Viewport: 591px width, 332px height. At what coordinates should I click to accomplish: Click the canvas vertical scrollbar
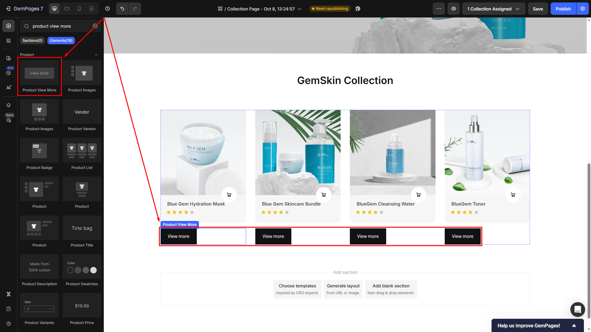(x=589, y=241)
